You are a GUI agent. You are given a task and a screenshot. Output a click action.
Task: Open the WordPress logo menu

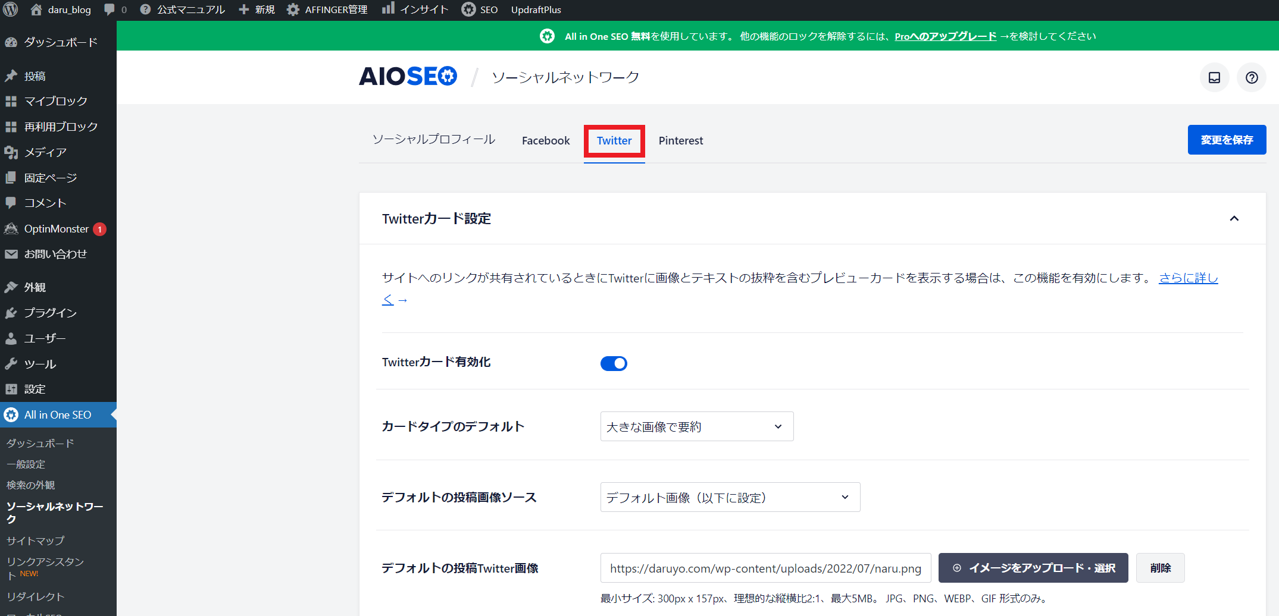click(x=11, y=10)
